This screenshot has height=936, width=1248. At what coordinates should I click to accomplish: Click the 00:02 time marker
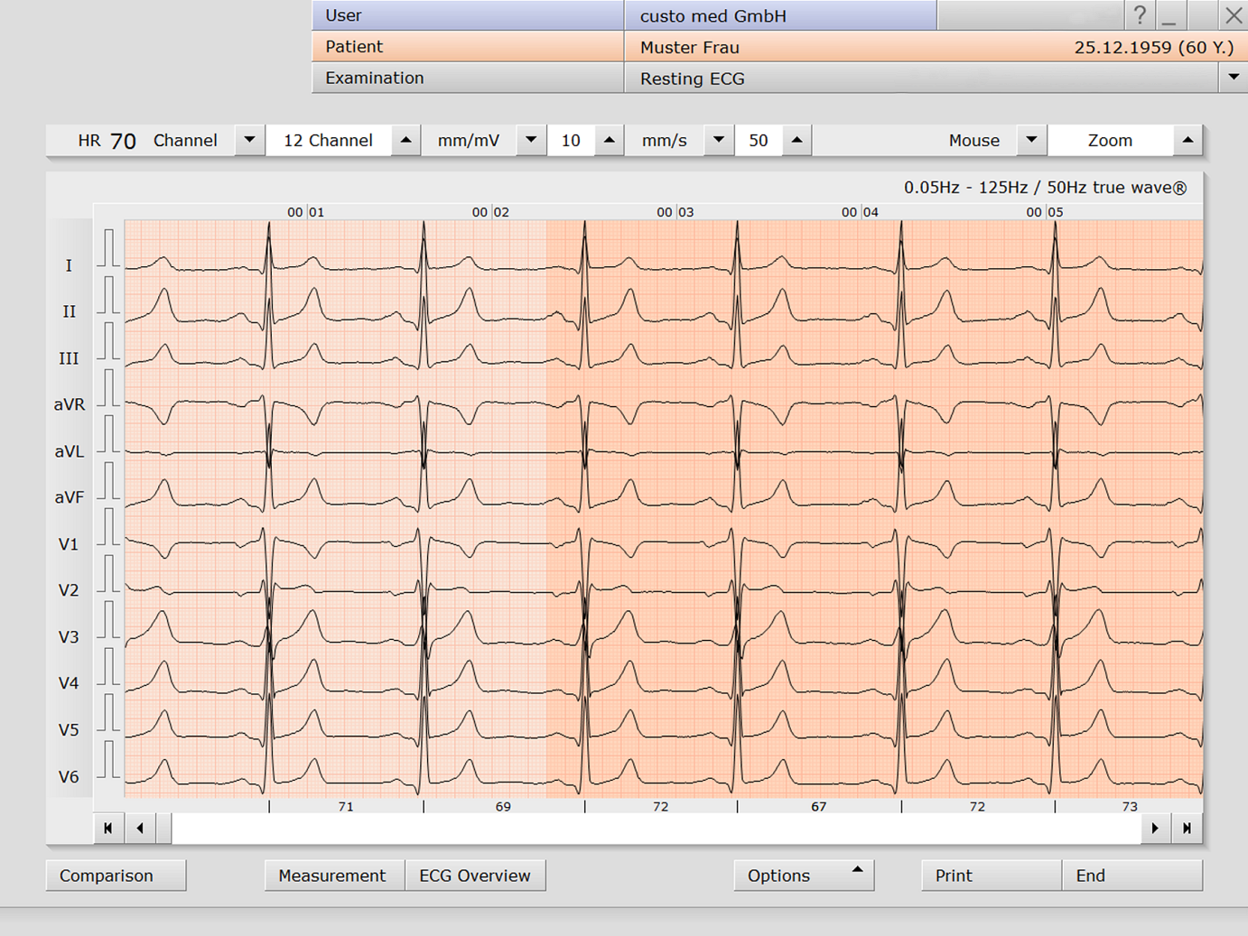(490, 212)
